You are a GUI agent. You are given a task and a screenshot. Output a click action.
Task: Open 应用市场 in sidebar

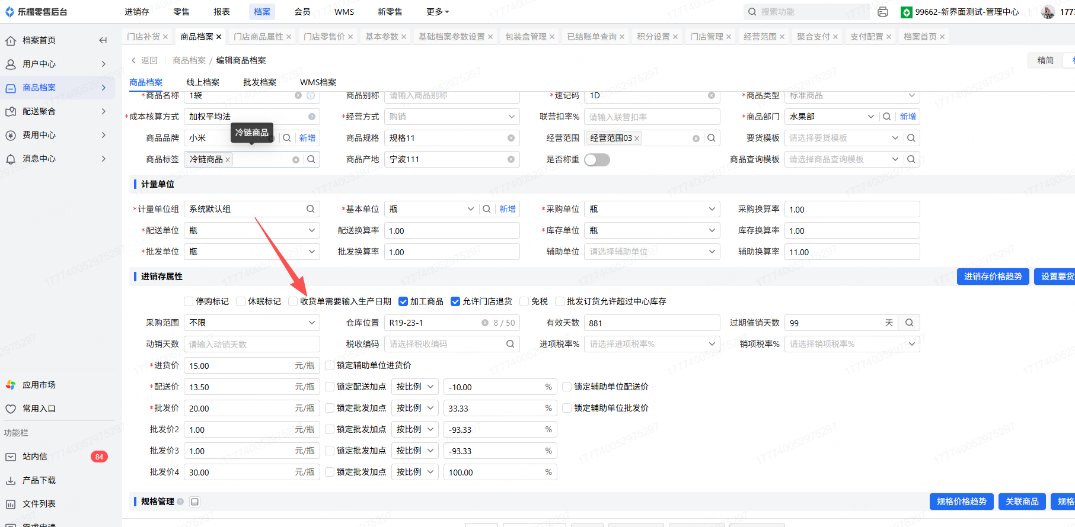[x=56, y=385]
